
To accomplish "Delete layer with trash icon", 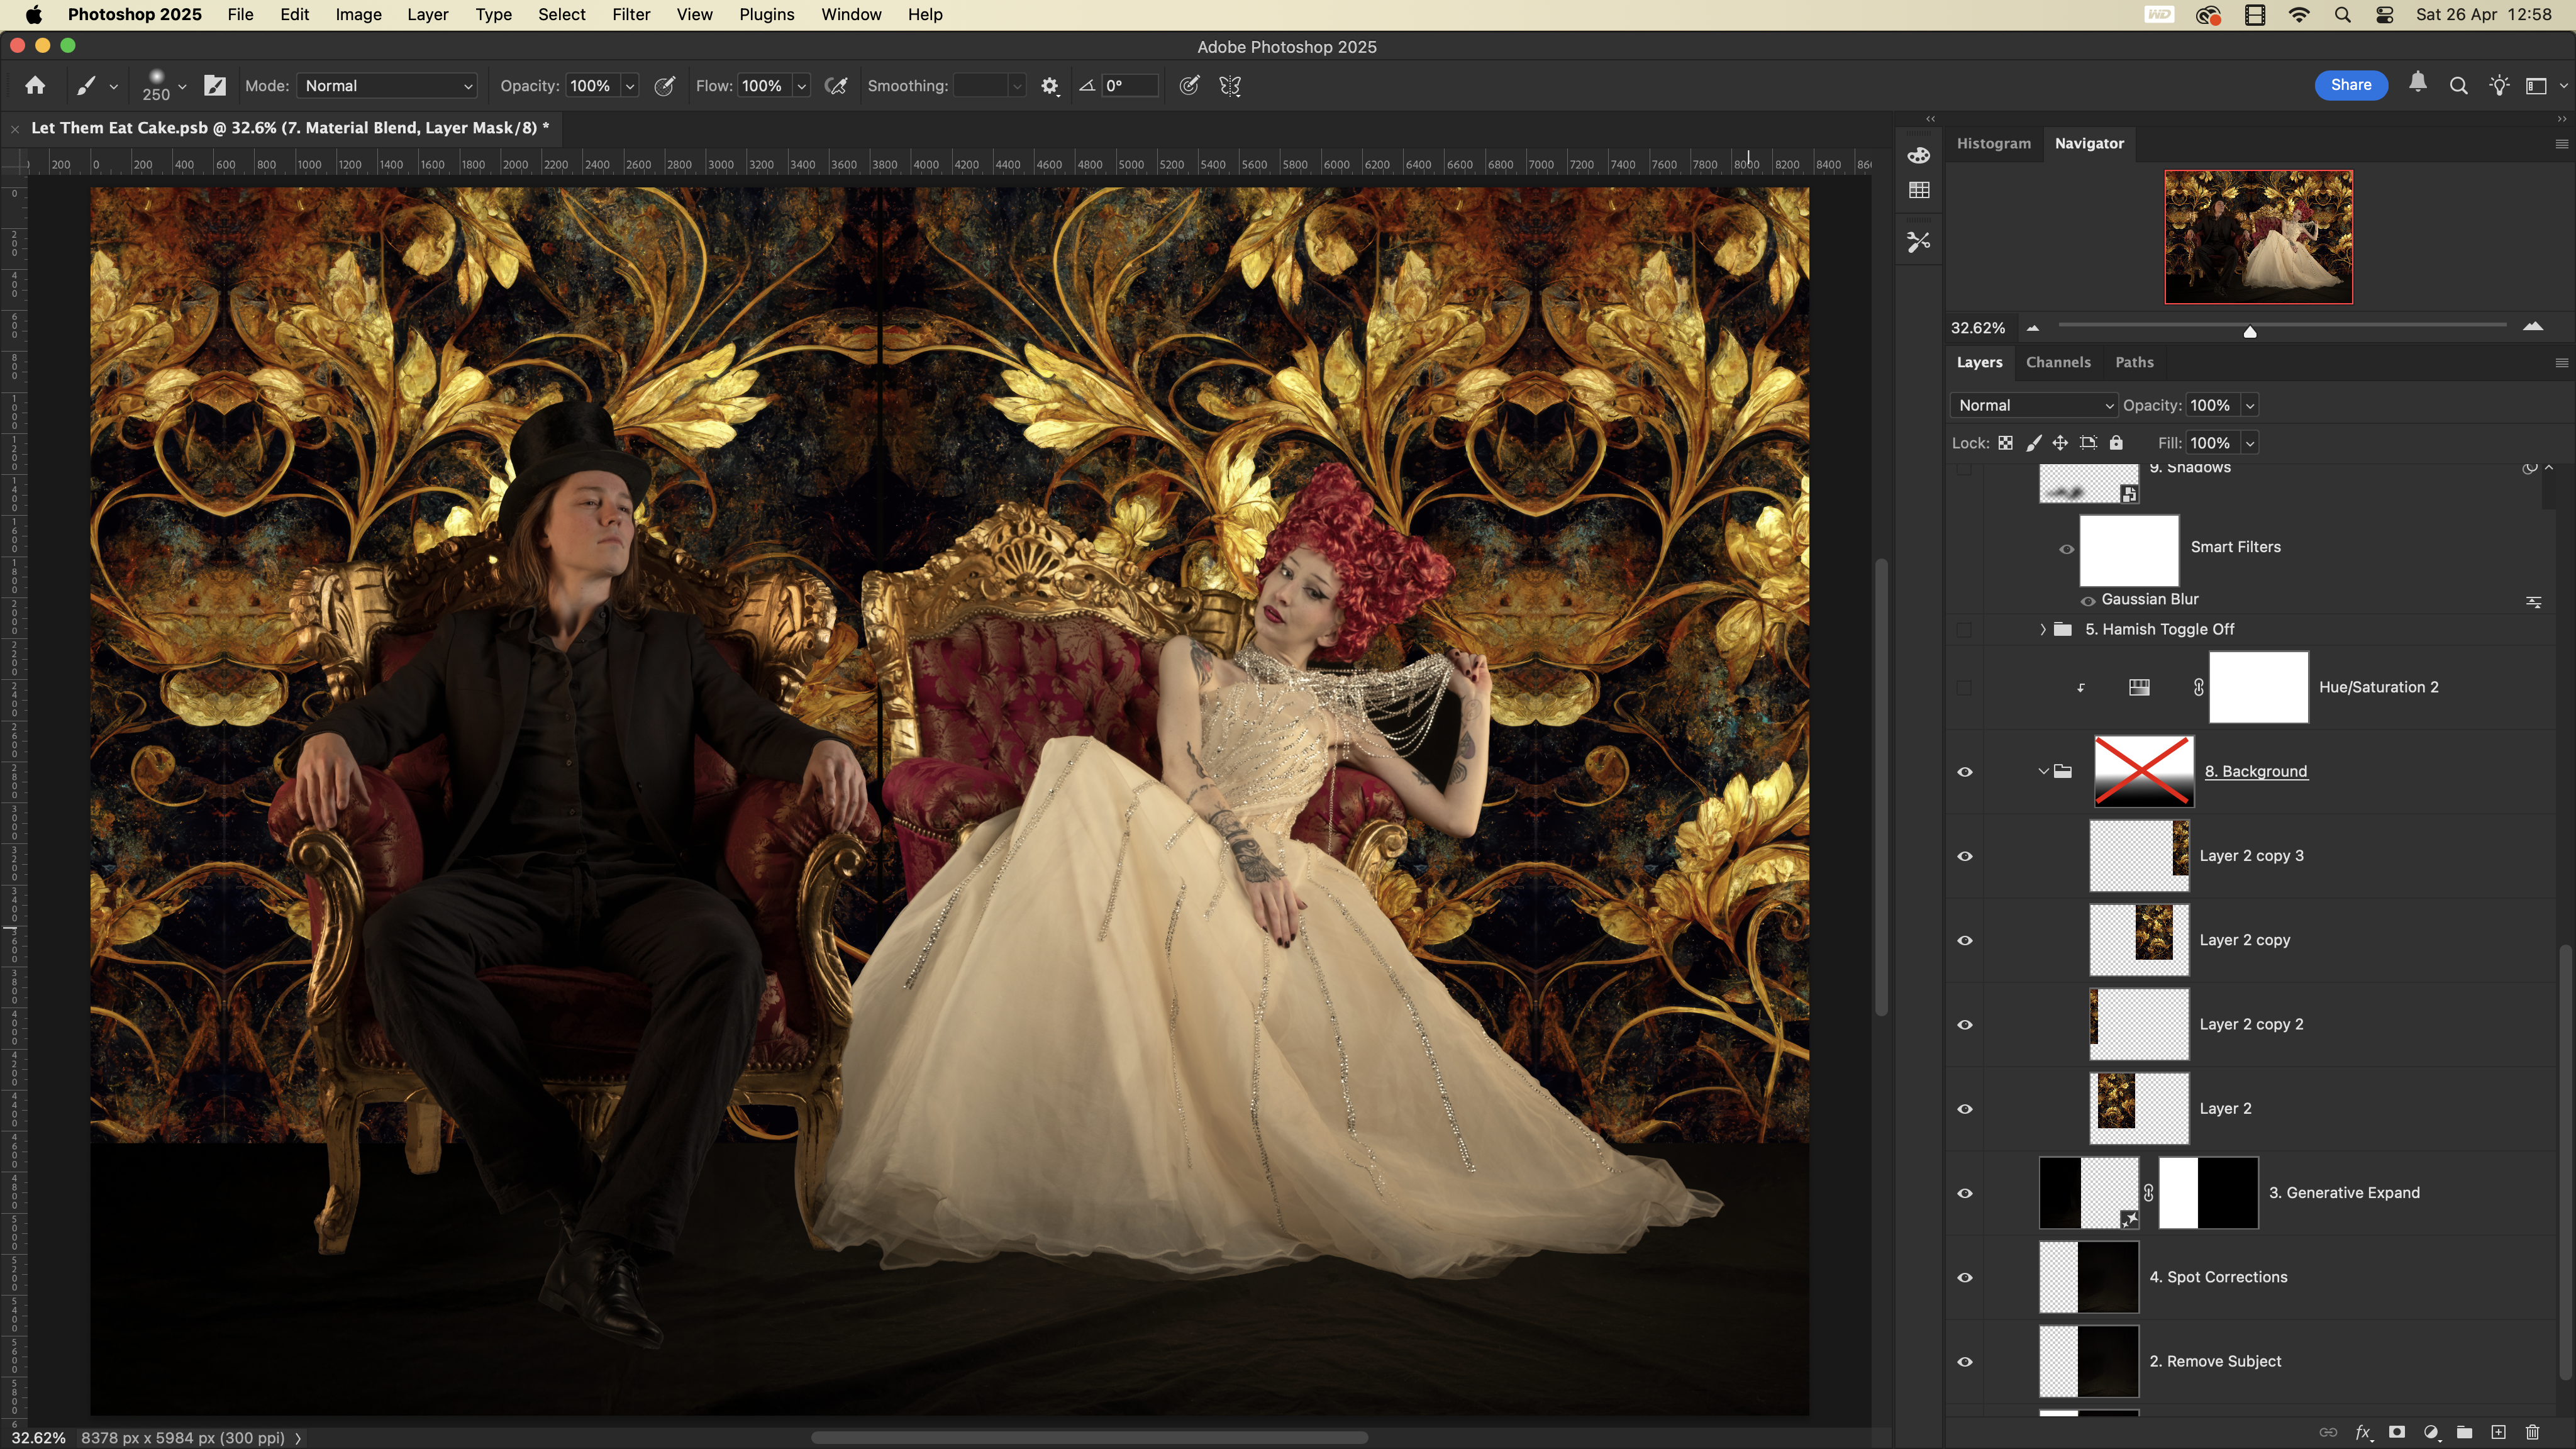I will coord(2532,1432).
